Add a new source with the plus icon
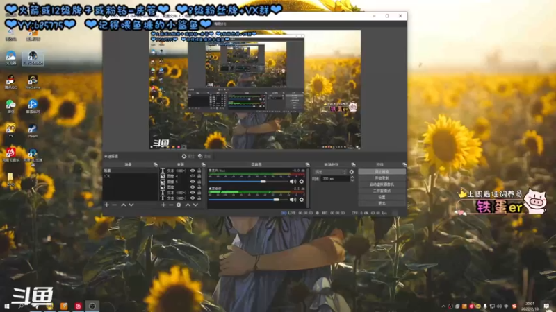The width and height of the screenshot is (556, 312). coord(163,205)
